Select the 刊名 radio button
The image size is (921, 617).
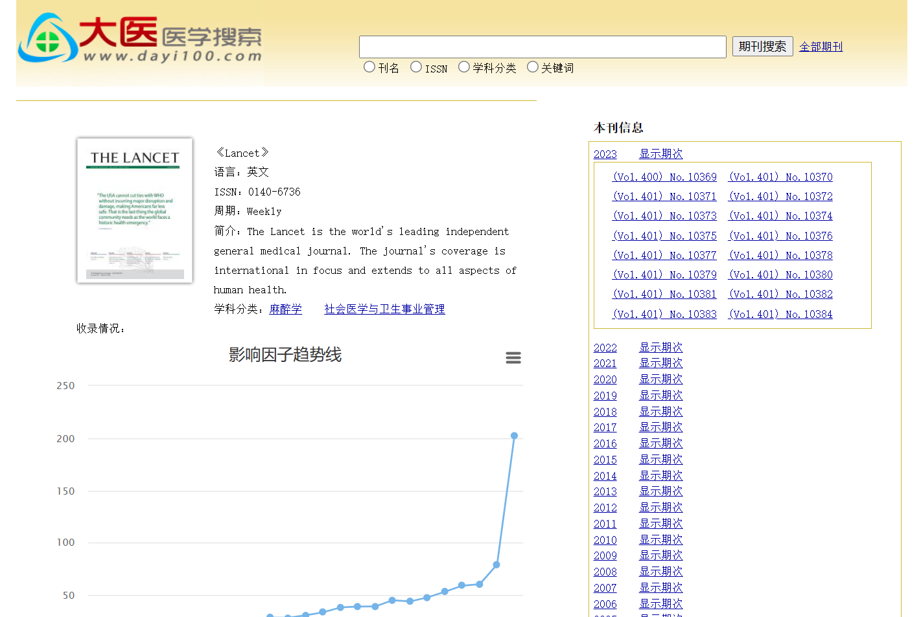369,67
